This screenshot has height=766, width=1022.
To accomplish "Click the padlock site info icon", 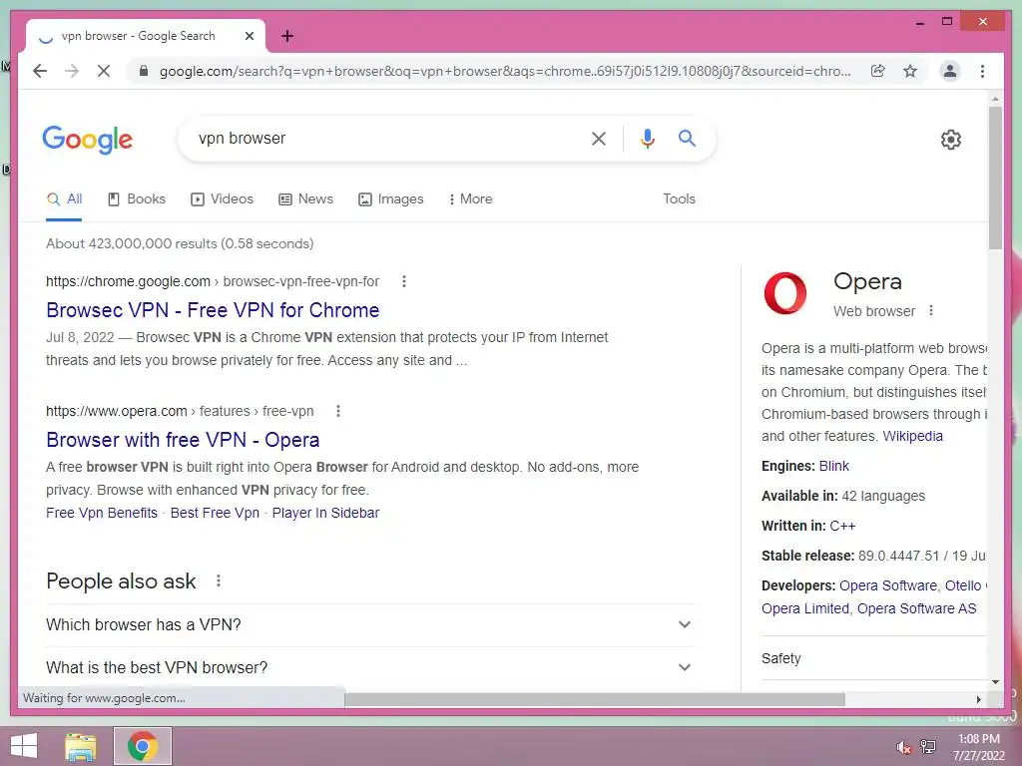I will coord(144,71).
